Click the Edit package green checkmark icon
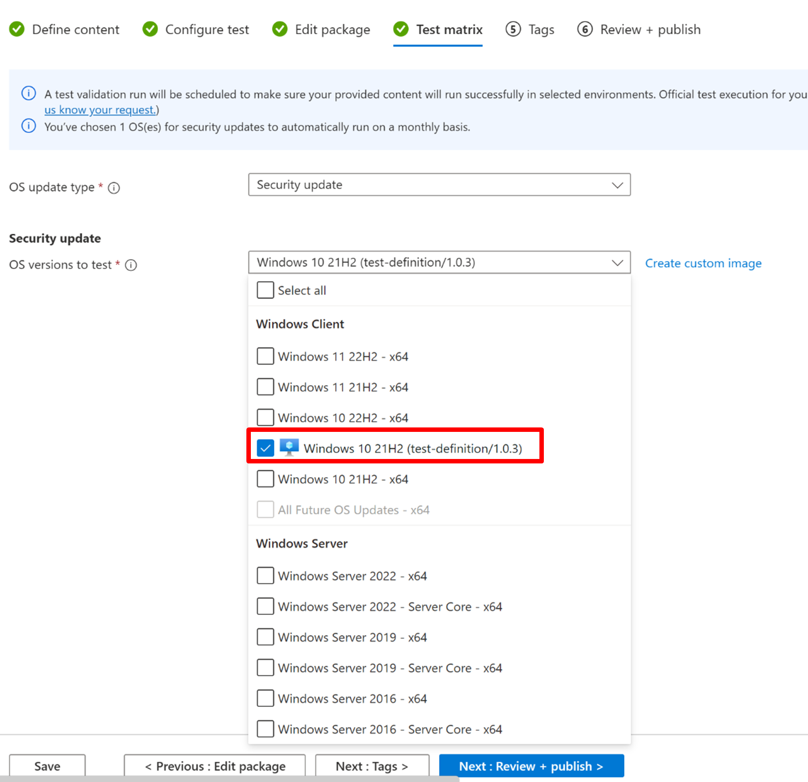The height and width of the screenshot is (782, 808). [x=280, y=29]
